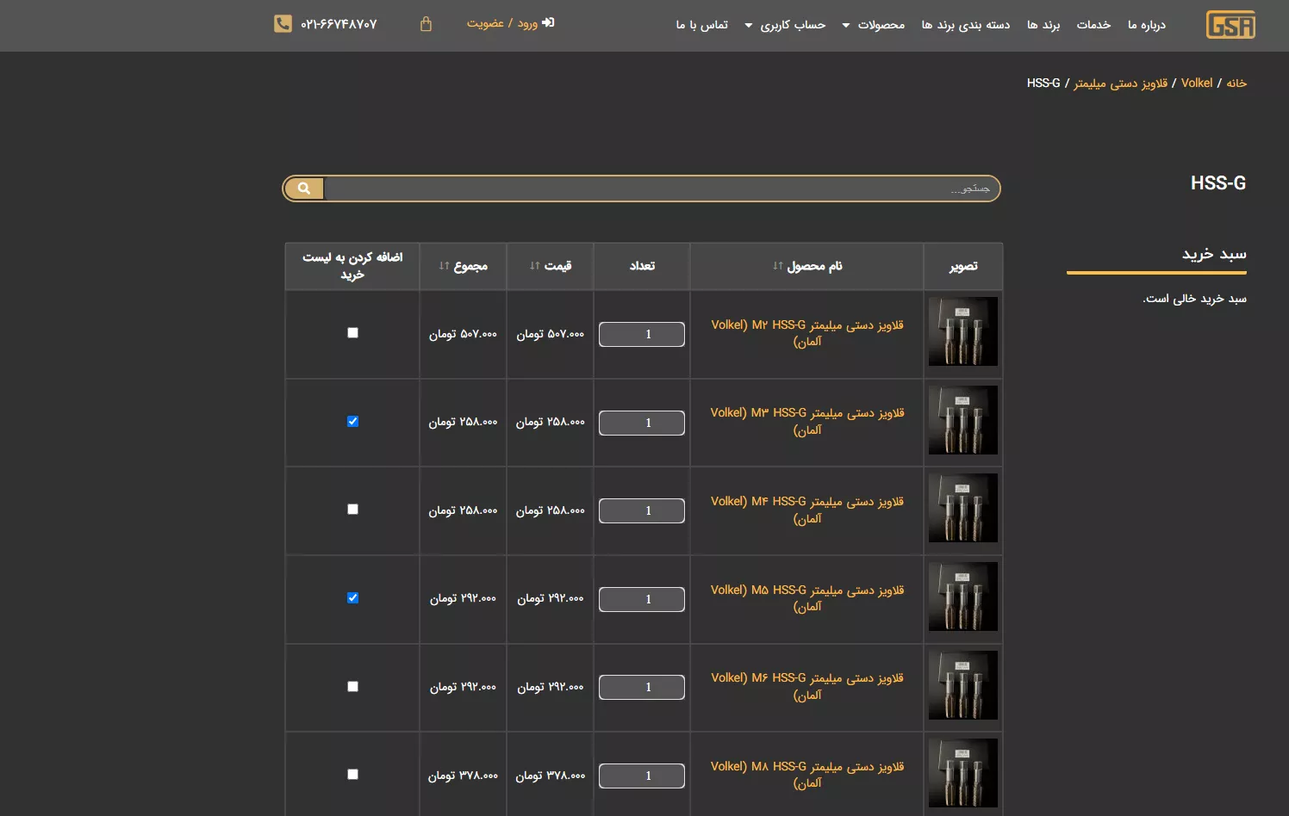Click quantity field for Volkel M۳ row
The width and height of the screenshot is (1289, 816).
pyautogui.click(x=642, y=423)
